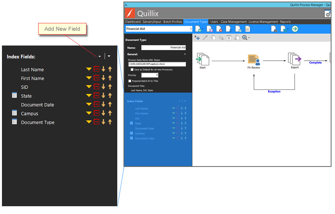335x214 pixels.
Task: Click the document with binoculars icon
Action: (274, 29)
